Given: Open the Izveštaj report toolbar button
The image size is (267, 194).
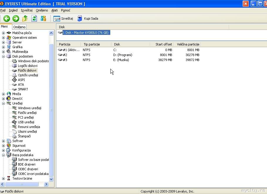Looking at the screenshot, I should pyautogui.click(x=63, y=18).
